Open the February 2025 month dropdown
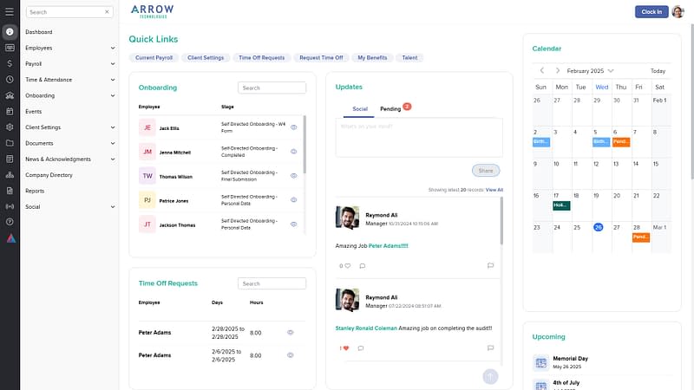 (611, 70)
